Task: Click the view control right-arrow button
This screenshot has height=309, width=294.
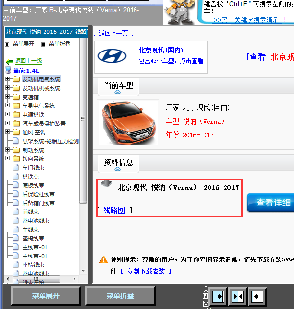Action: coord(218,296)
